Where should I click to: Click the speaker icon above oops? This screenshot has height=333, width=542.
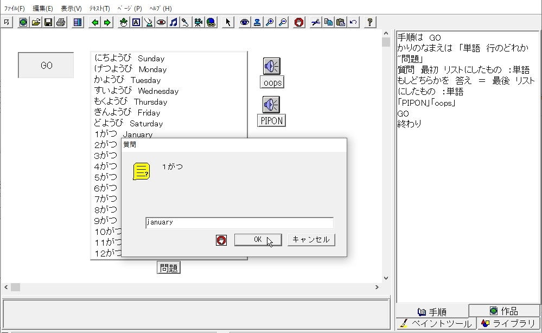[272, 66]
